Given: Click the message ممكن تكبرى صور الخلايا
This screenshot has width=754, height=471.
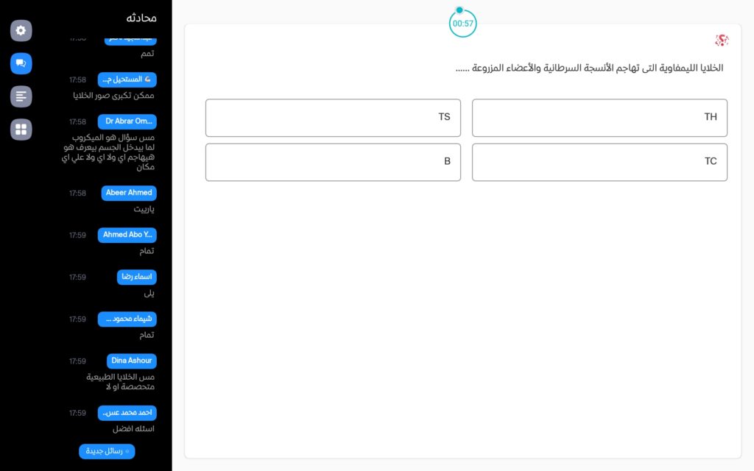Looking at the screenshot, I should point(113,96).
